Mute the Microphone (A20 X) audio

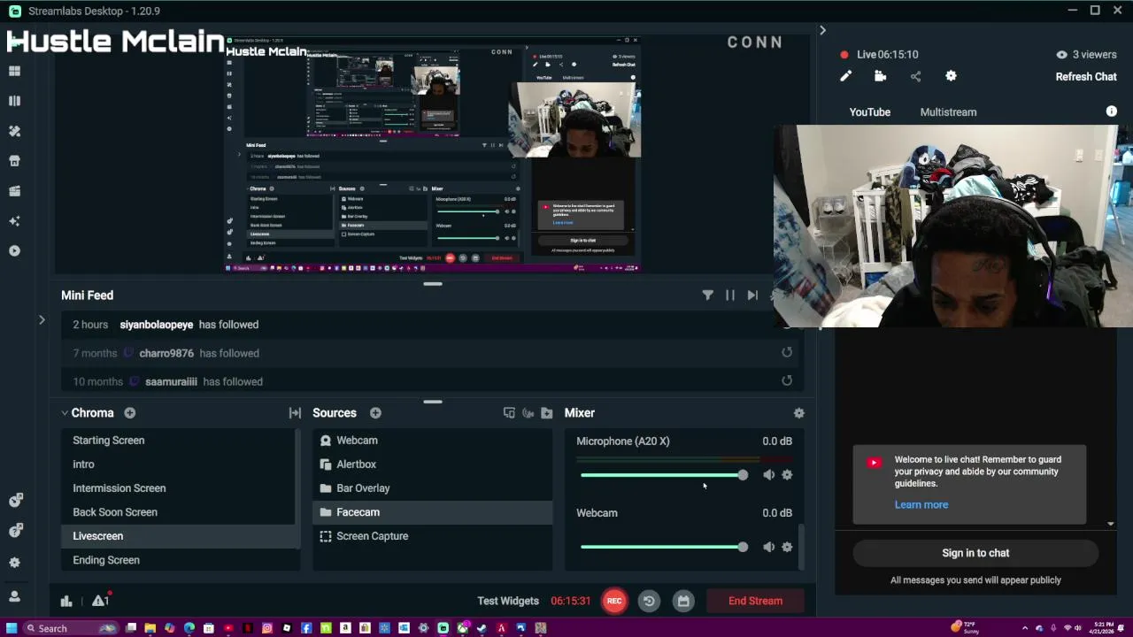768,475
